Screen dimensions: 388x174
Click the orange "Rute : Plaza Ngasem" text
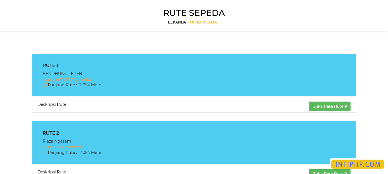62,147
